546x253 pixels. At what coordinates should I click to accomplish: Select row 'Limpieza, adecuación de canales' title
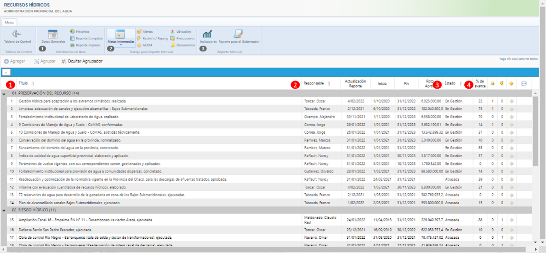tap(83, 109)
